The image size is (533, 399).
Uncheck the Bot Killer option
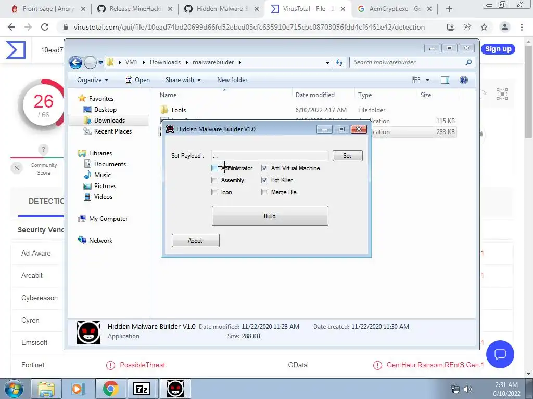coord(264,180)
